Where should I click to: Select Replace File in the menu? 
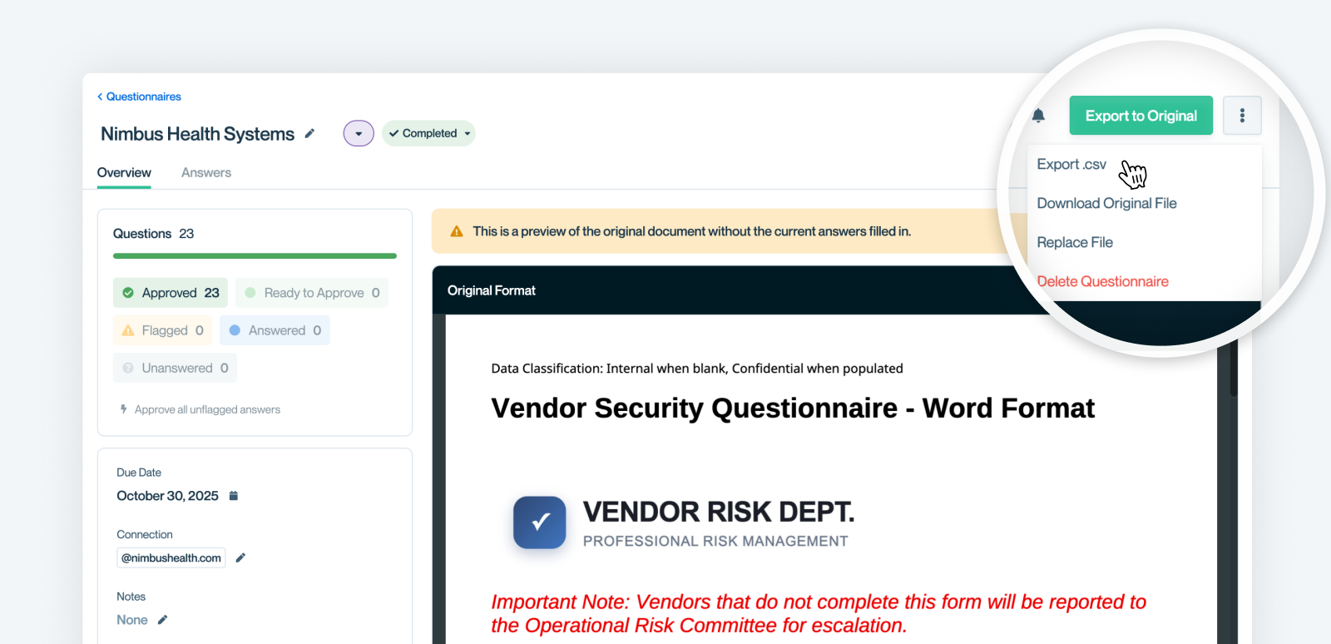tap(1075, 242)
